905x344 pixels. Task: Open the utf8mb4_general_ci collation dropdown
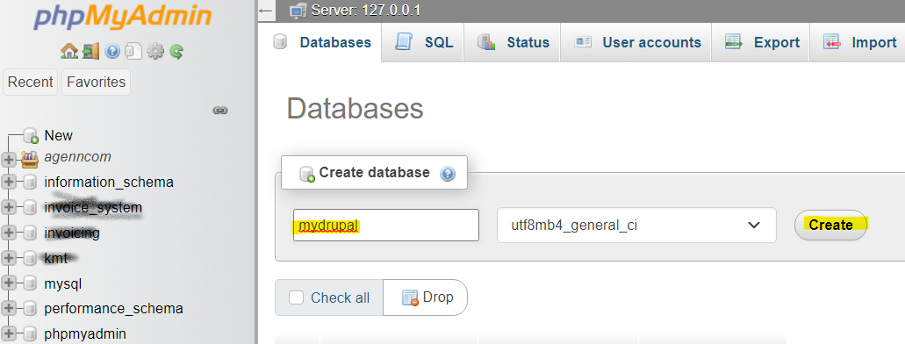pos(636,226)
